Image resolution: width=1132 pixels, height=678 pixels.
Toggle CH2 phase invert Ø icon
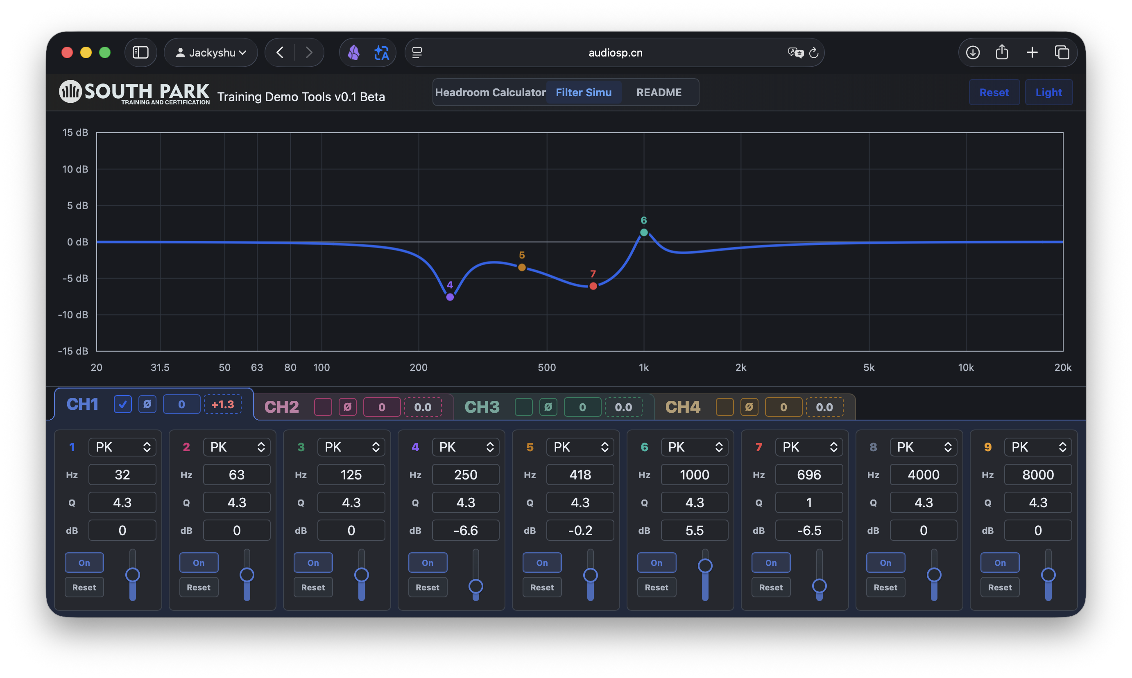(x=347, y=407)
